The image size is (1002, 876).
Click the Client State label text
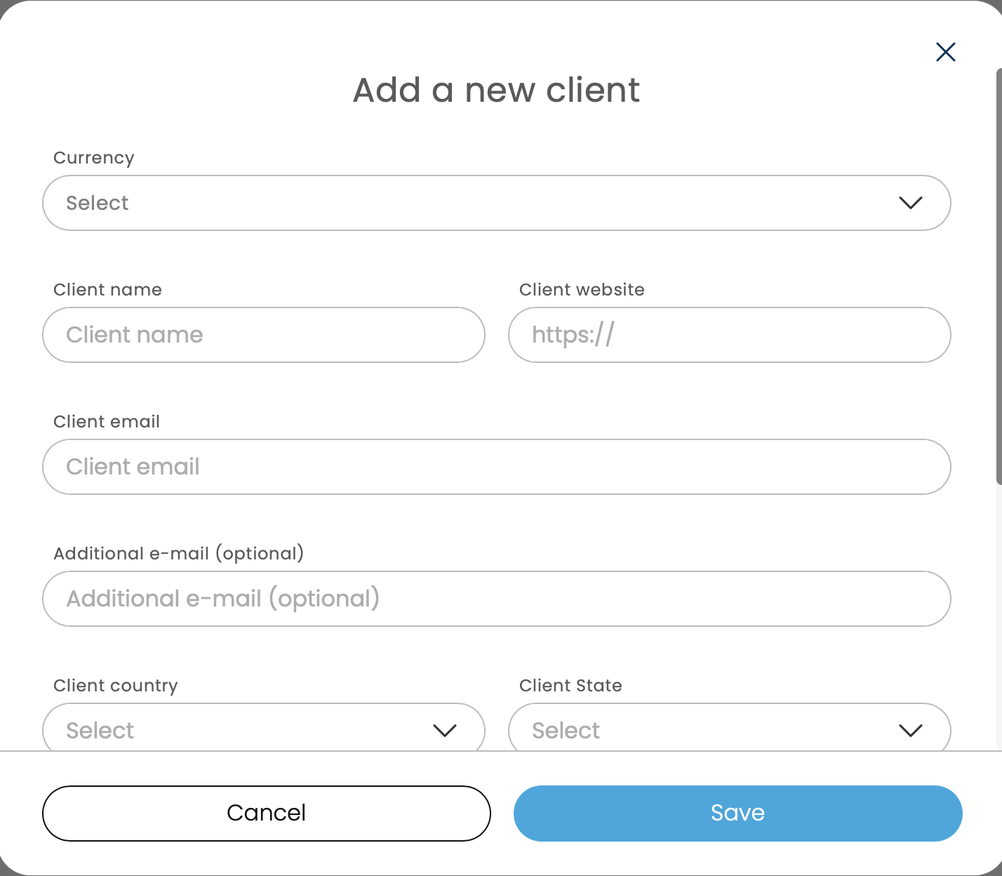(570, 686)
